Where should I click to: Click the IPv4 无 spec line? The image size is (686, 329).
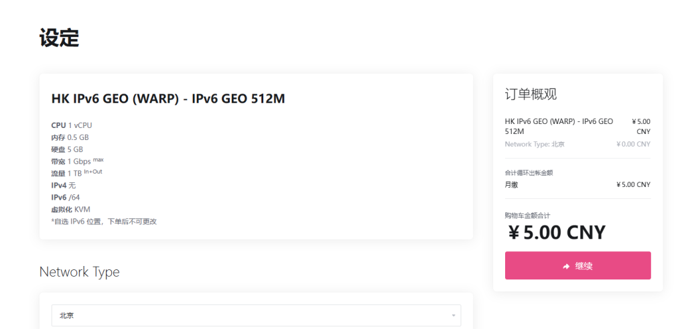point(64,186)
